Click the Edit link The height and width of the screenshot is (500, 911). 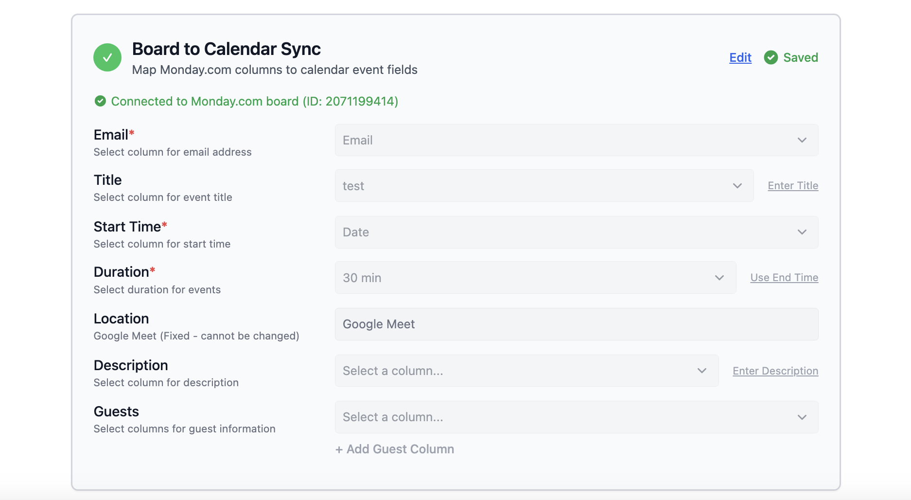tap(739, 57)
